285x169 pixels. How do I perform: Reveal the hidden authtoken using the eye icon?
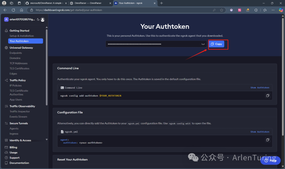[x=203, y=44]
